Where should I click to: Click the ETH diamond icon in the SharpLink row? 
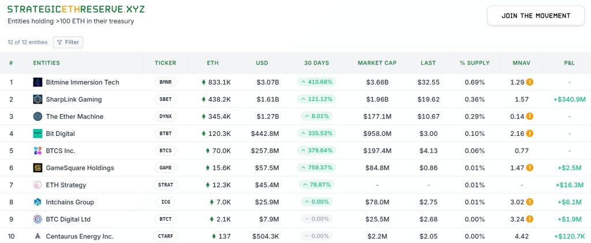[x=204, y=99]
